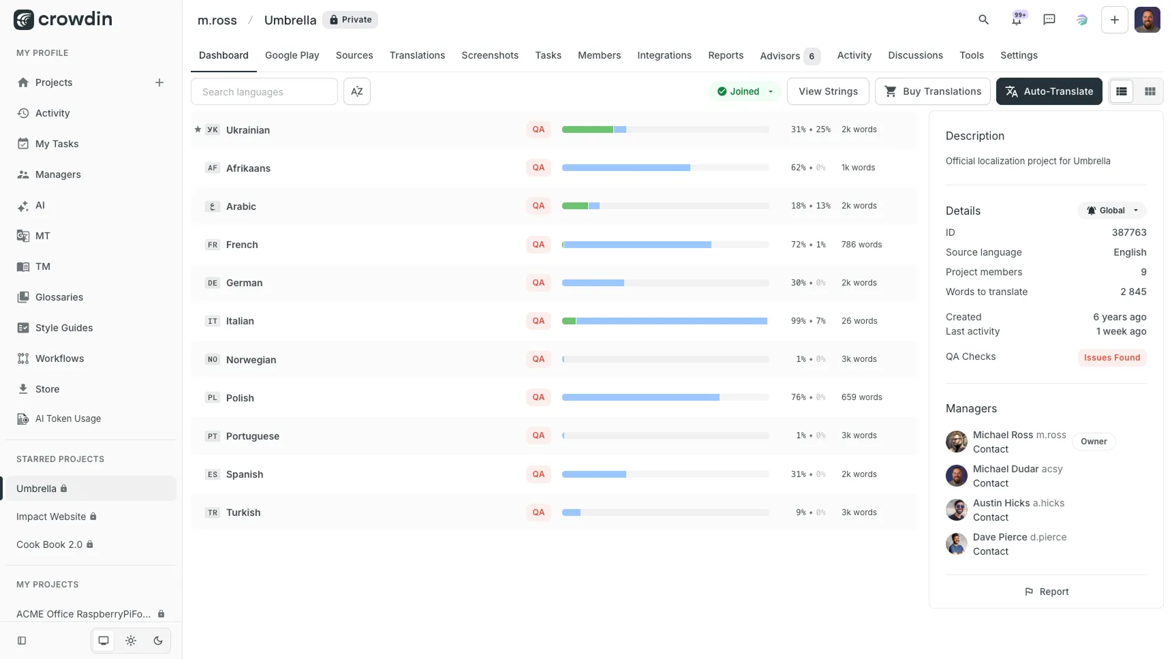Open the AI section
This screenshot has width=1172, height=659.
click(x=40, y=205)
